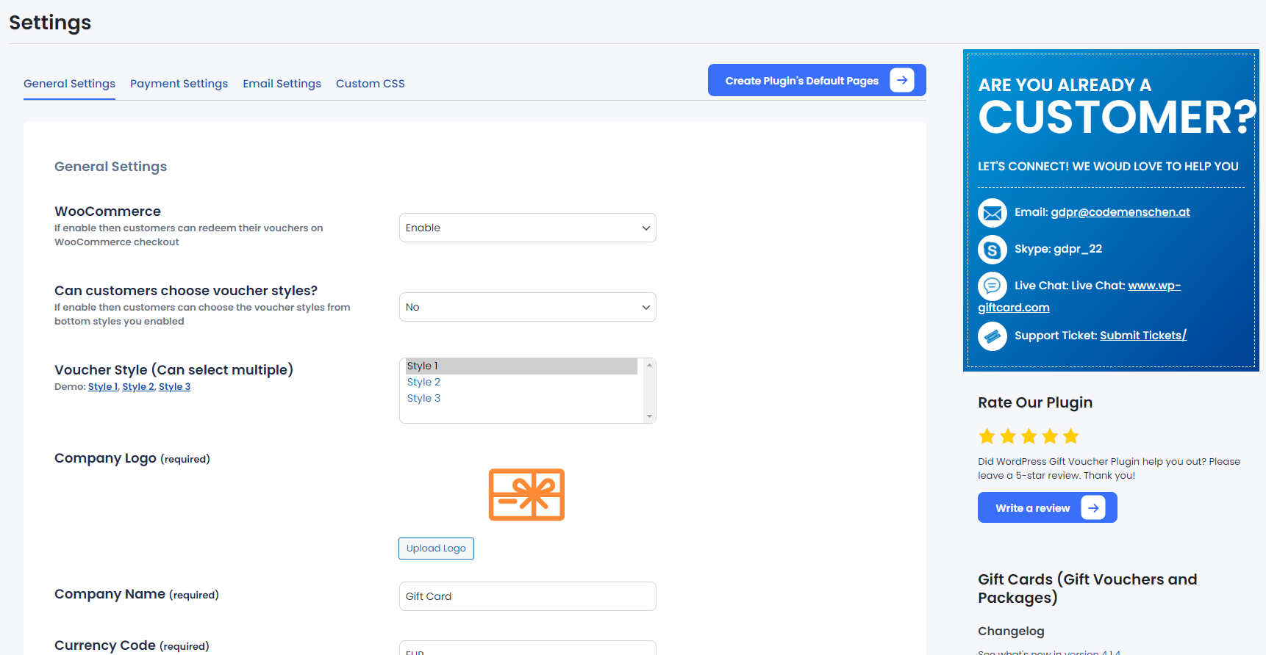This screenshot has height=655, width=1266.
Task: Expand the voucher styles choice dropdown
Action: [x=527, y=307]
